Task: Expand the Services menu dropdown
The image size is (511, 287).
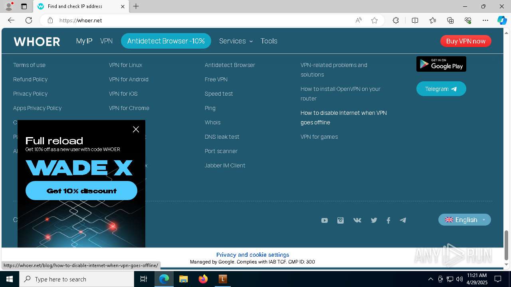Action: coord(236,41)
